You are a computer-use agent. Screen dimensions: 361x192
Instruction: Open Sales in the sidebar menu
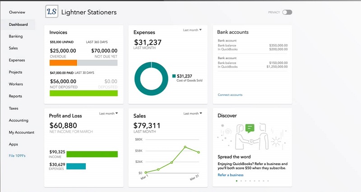(13, 48)
